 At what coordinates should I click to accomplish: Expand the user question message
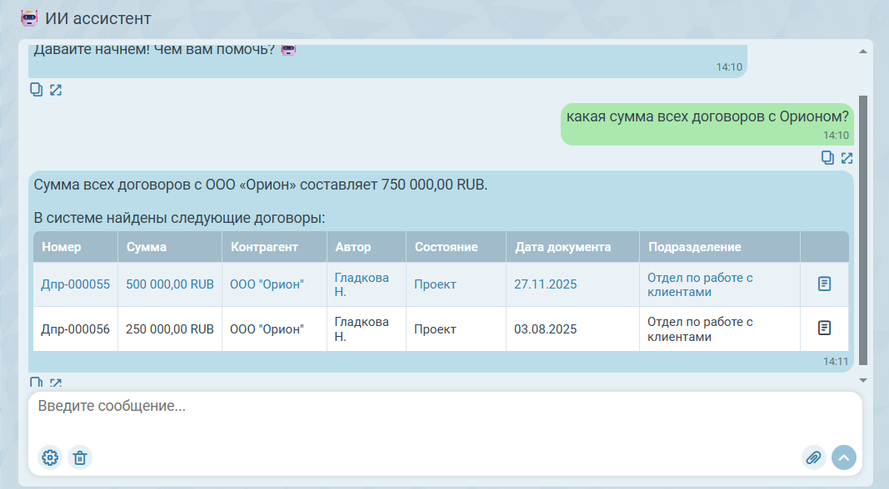847,157
